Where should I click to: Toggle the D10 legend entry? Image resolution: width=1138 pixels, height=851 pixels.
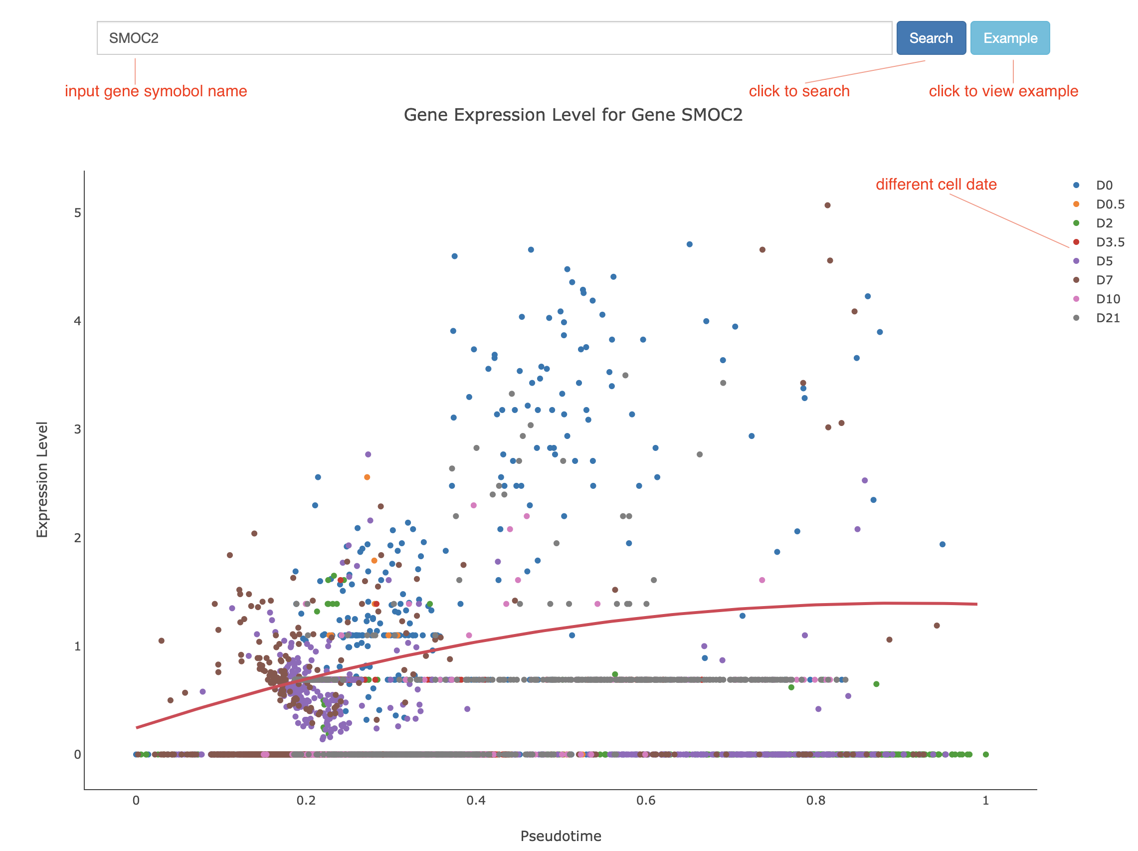coord(1097,299)
